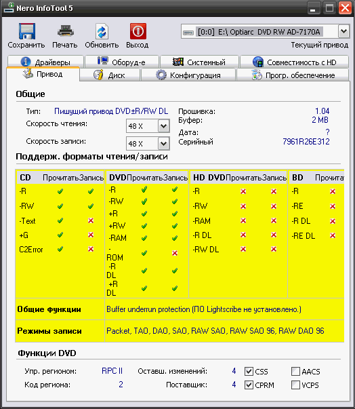355x409 pixels.
Task: Click the CD -RW write green checkmark
Action: point(91,206)
